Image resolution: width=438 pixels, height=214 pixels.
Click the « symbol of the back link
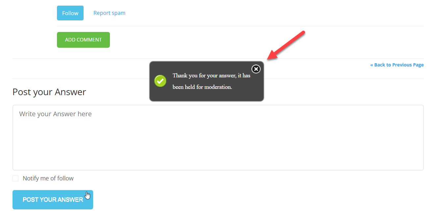click(x=372, y=65)
